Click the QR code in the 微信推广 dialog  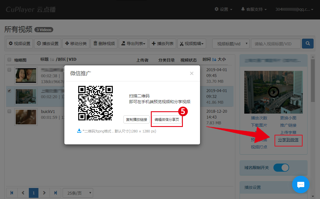coord(96,103)
